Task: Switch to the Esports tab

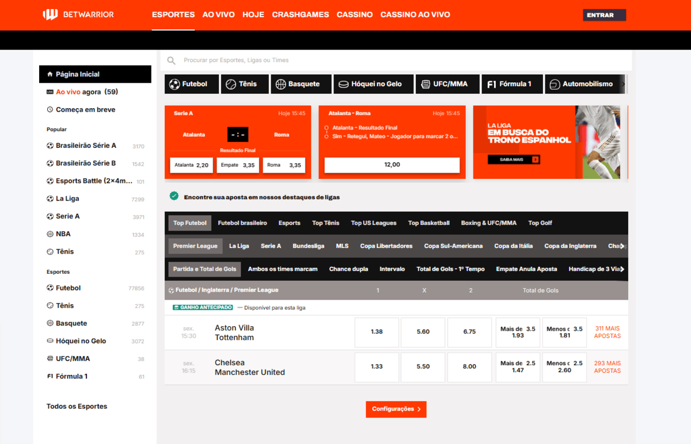Action: 290,223
